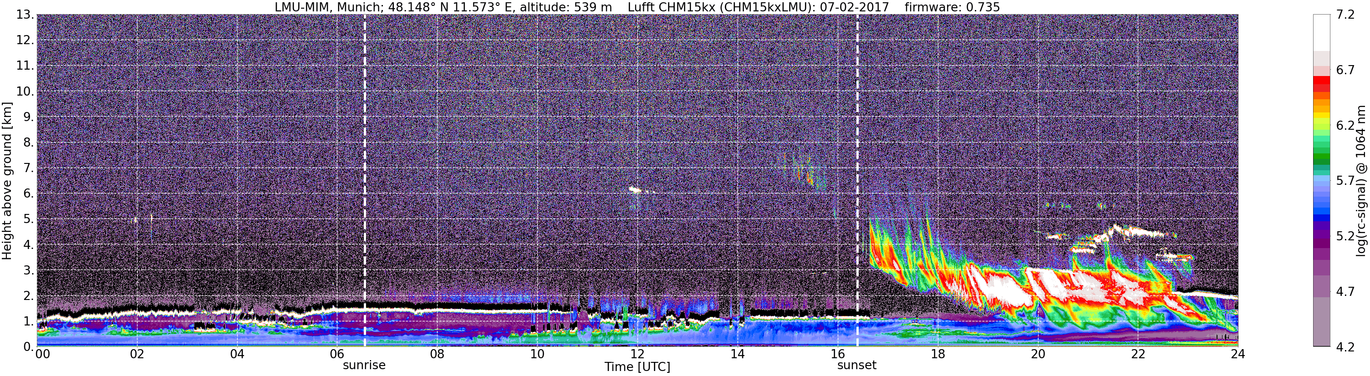
Task: Click the plot title mentioning LMU-MIM, Munich
Action: tap(637, 7)
